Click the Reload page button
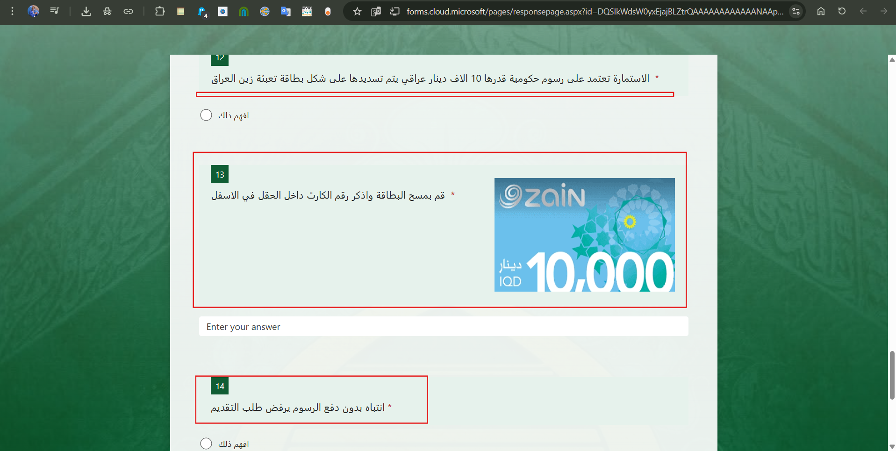The image size is (896, 451). click(x=842, y=11)
